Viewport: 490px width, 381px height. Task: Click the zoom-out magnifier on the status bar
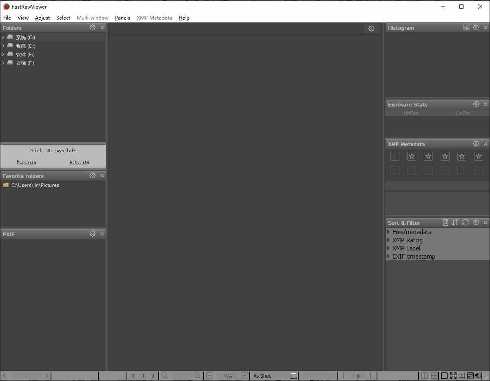[165, 375]
